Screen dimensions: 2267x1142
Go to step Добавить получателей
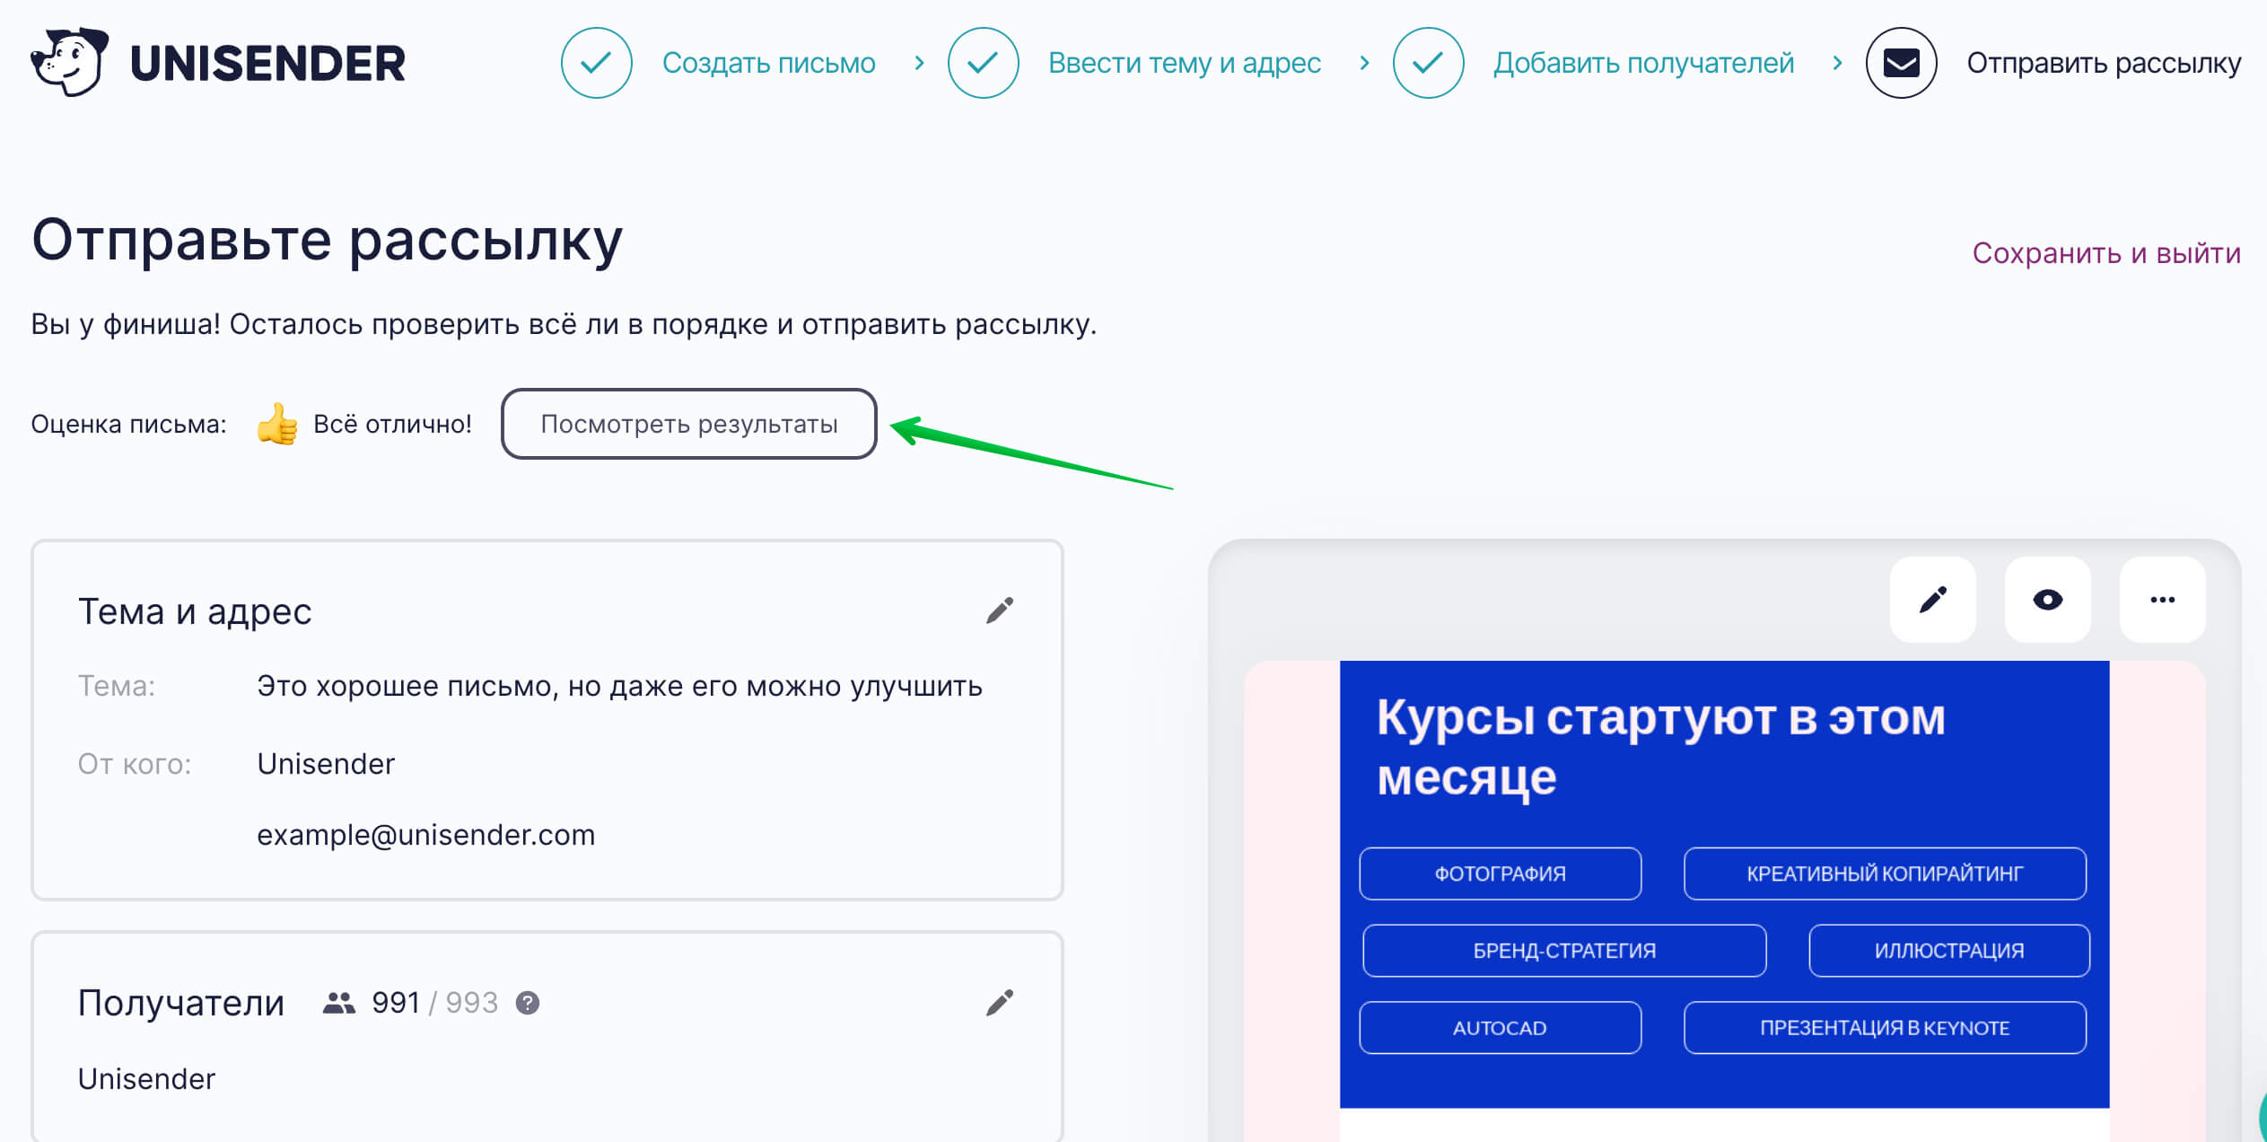[x=1643, y=63]
